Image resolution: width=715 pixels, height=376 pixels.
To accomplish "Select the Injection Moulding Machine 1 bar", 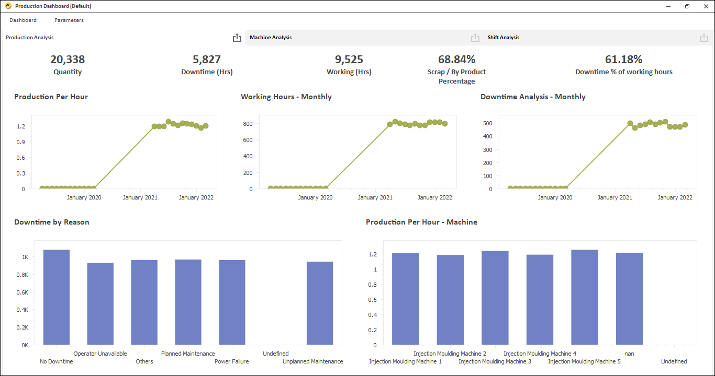I will click(x=405, y=299).
